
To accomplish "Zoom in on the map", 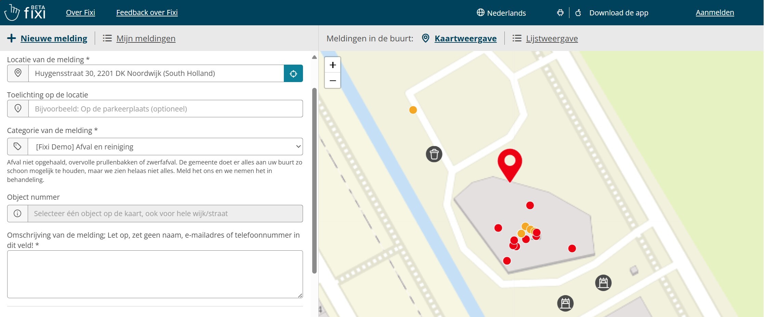I will point(332,65).
